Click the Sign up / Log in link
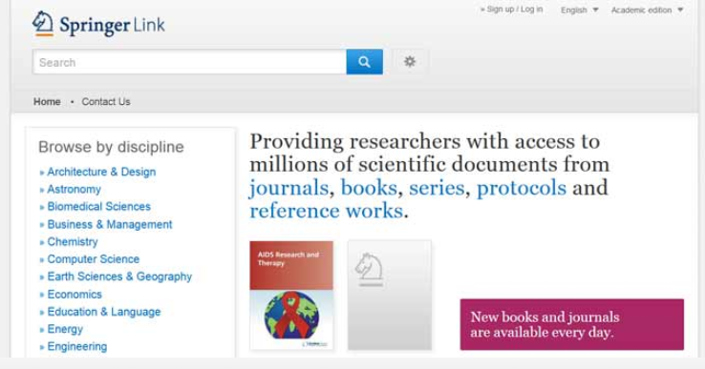The height and width of the screenshot is (369, 705). (512, 10)
